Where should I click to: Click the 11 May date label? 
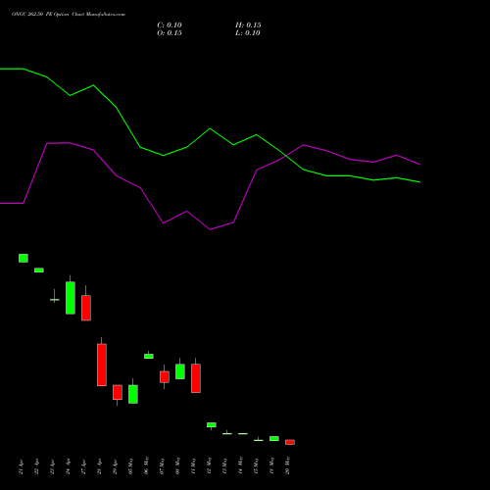194,466
